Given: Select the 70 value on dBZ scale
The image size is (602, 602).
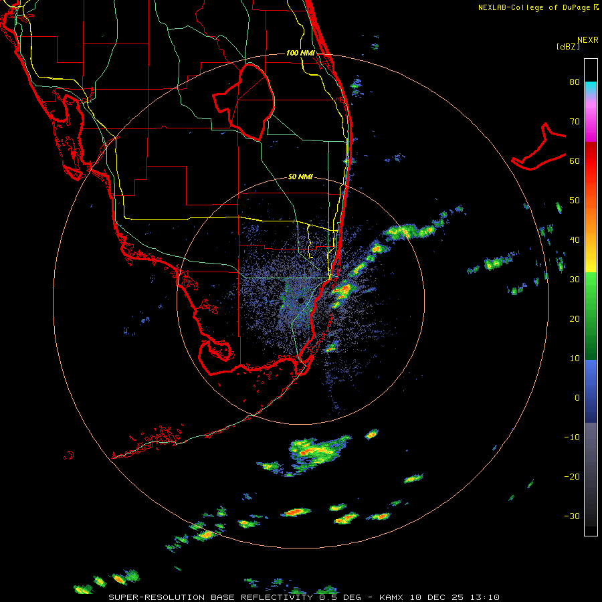Looking at the screenshot, I should [x=575, y=121].
